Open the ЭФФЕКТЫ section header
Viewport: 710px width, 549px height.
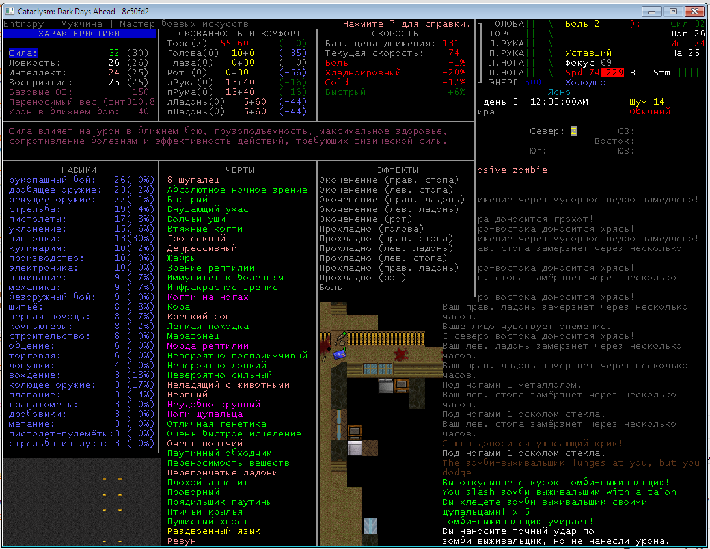[x=398, y=170]
